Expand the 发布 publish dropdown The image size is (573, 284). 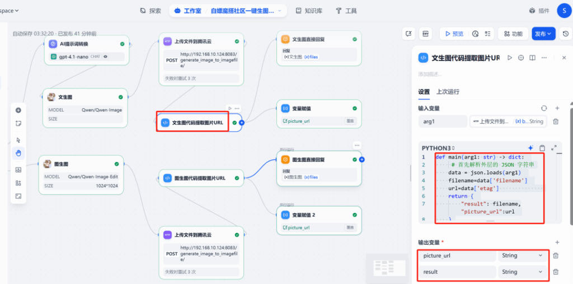[543, 34]
